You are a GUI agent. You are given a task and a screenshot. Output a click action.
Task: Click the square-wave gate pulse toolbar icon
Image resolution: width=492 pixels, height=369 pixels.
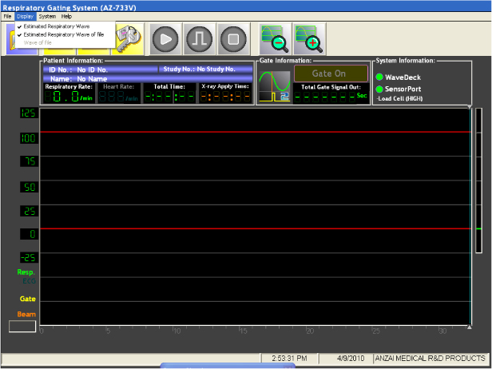tap(198, 38)
